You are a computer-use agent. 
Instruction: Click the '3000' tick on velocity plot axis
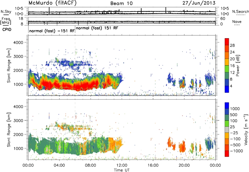[x=18, y=120]
